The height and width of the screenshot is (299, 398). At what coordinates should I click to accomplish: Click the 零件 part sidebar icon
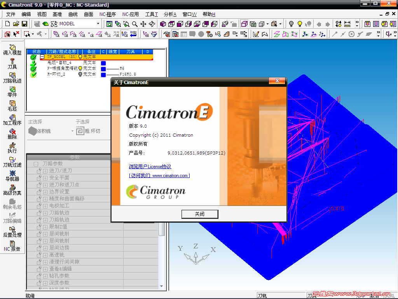pos(12,92)
